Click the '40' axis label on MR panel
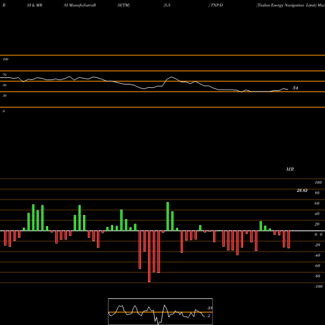Screen dimensions: 325x325 pyautogui.click(x=317, y=214)
